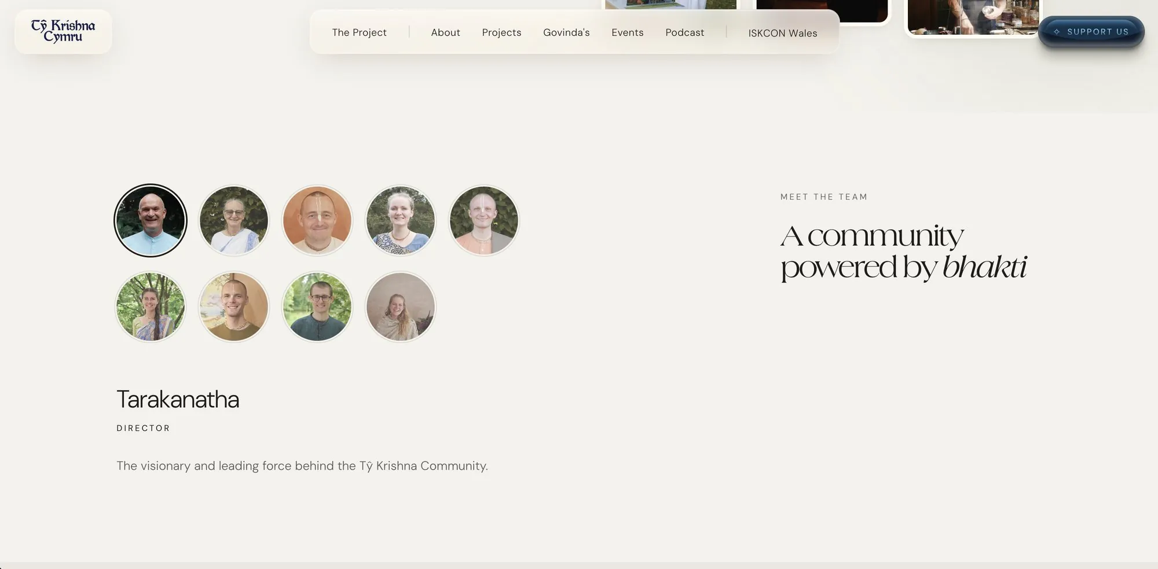Click the Support Us button
The width and height of the screenshot is (1158, 569).
coord(1091,32)
